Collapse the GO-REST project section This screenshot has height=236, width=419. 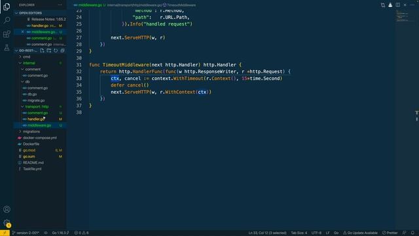pyautogui.click(x=27, y=50)
